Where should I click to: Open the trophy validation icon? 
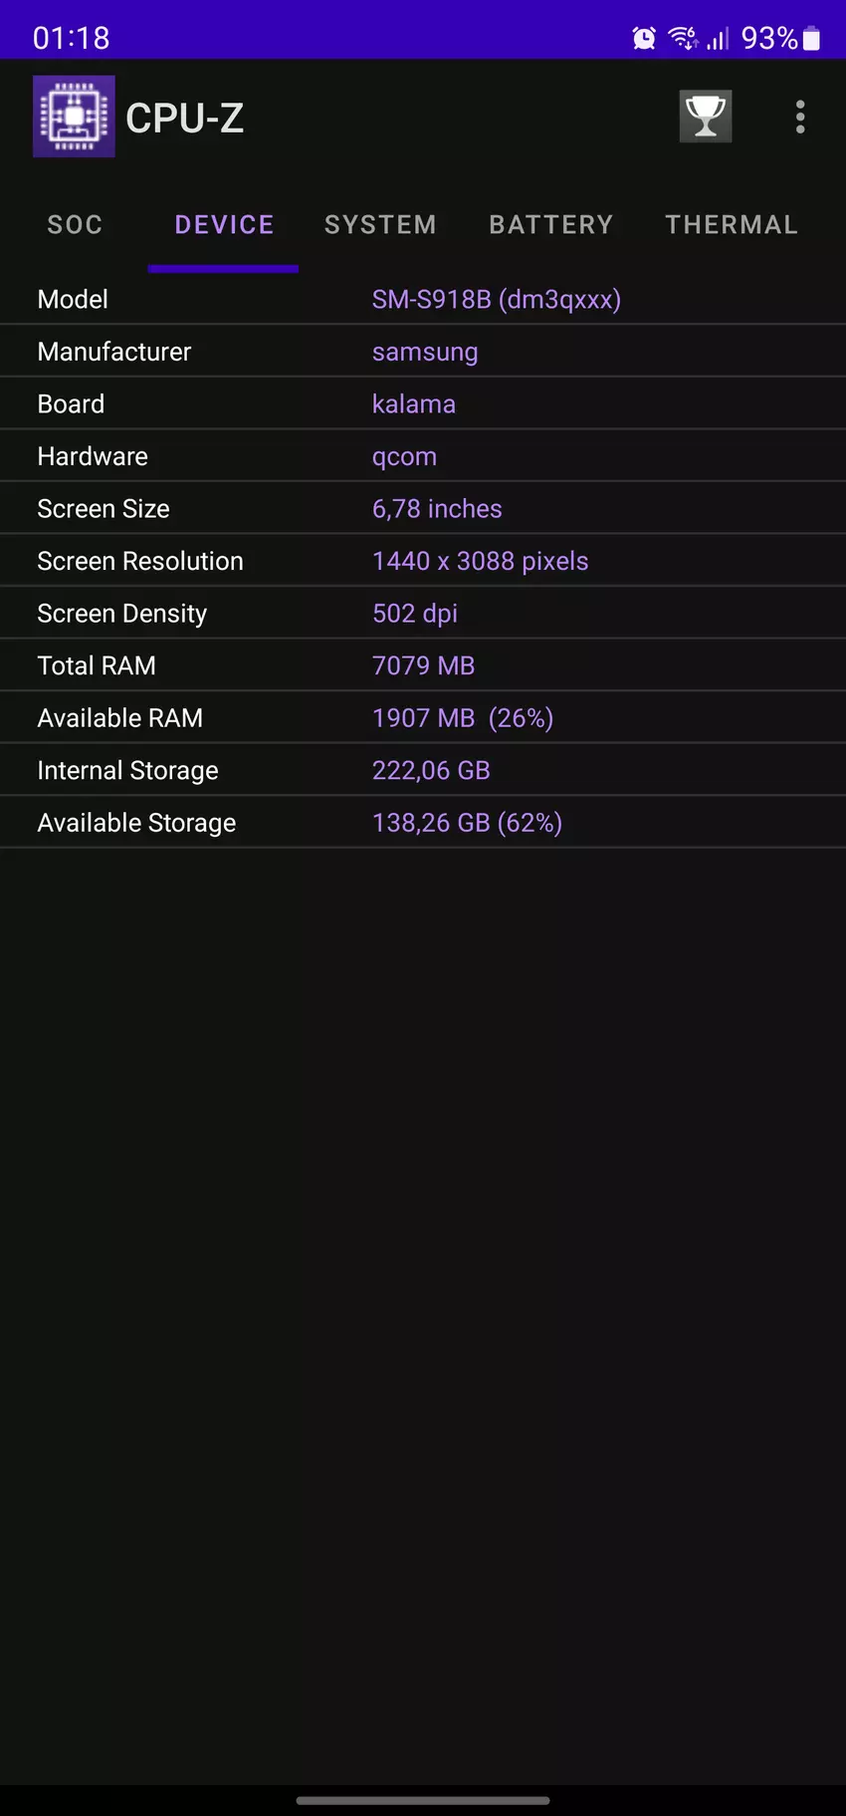coord(706,117)
